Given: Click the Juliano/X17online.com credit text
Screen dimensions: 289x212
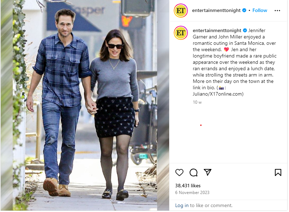Looking at the screenshot, I should (218, 94).
